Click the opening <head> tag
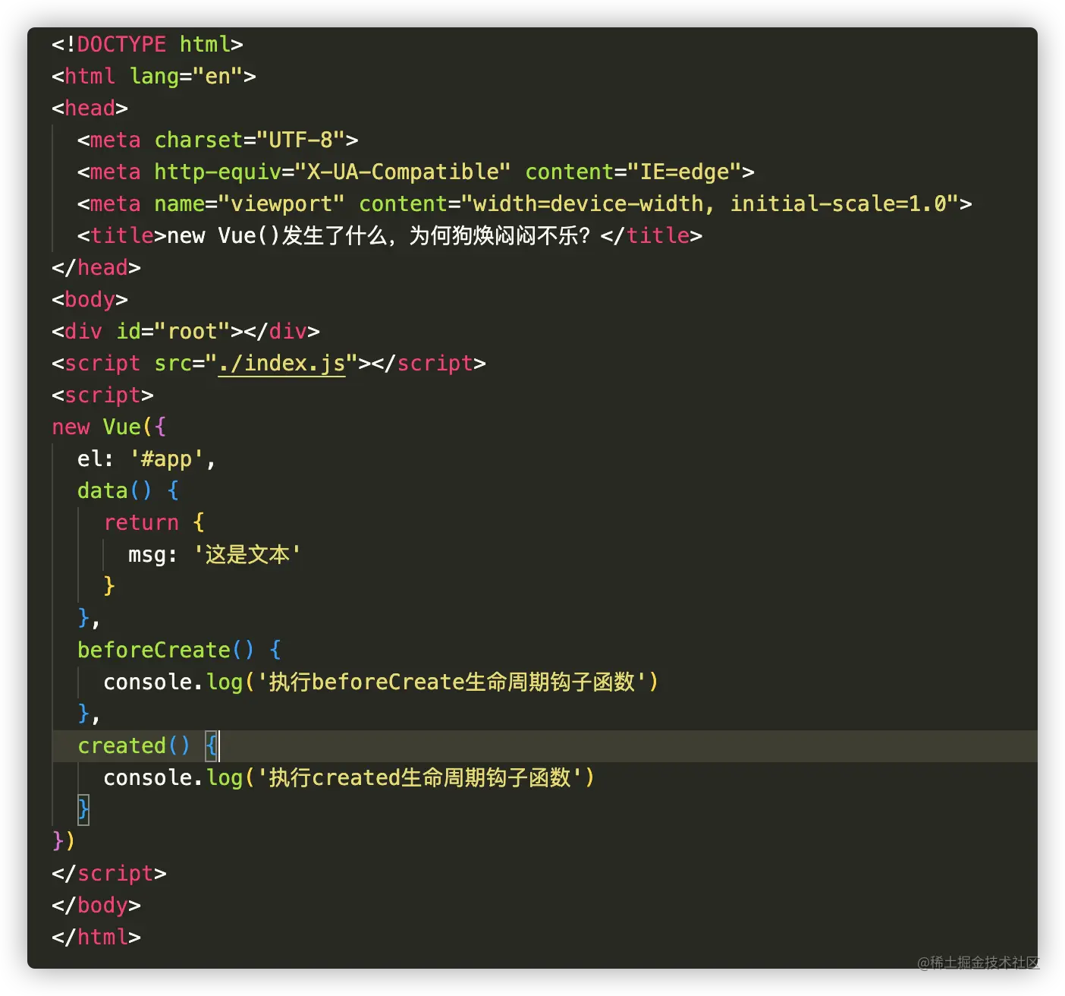 pos(90,109)
